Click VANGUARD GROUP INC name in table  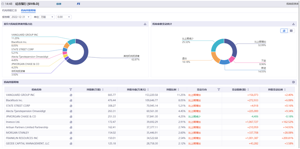(20, 95)
